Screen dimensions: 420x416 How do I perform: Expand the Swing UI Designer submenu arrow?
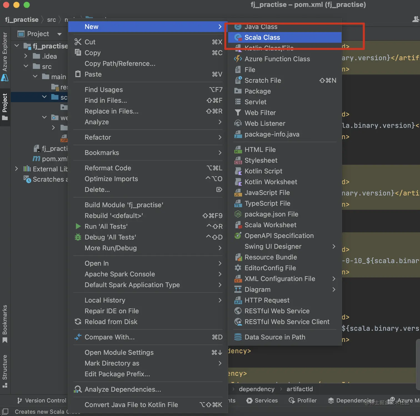pyautogui.click(x=334, y=246)
